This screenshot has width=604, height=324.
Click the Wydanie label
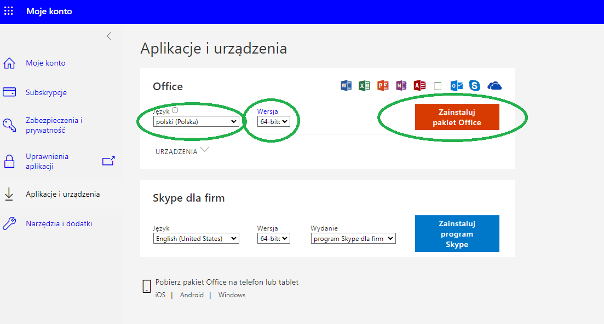pos(324,228)
